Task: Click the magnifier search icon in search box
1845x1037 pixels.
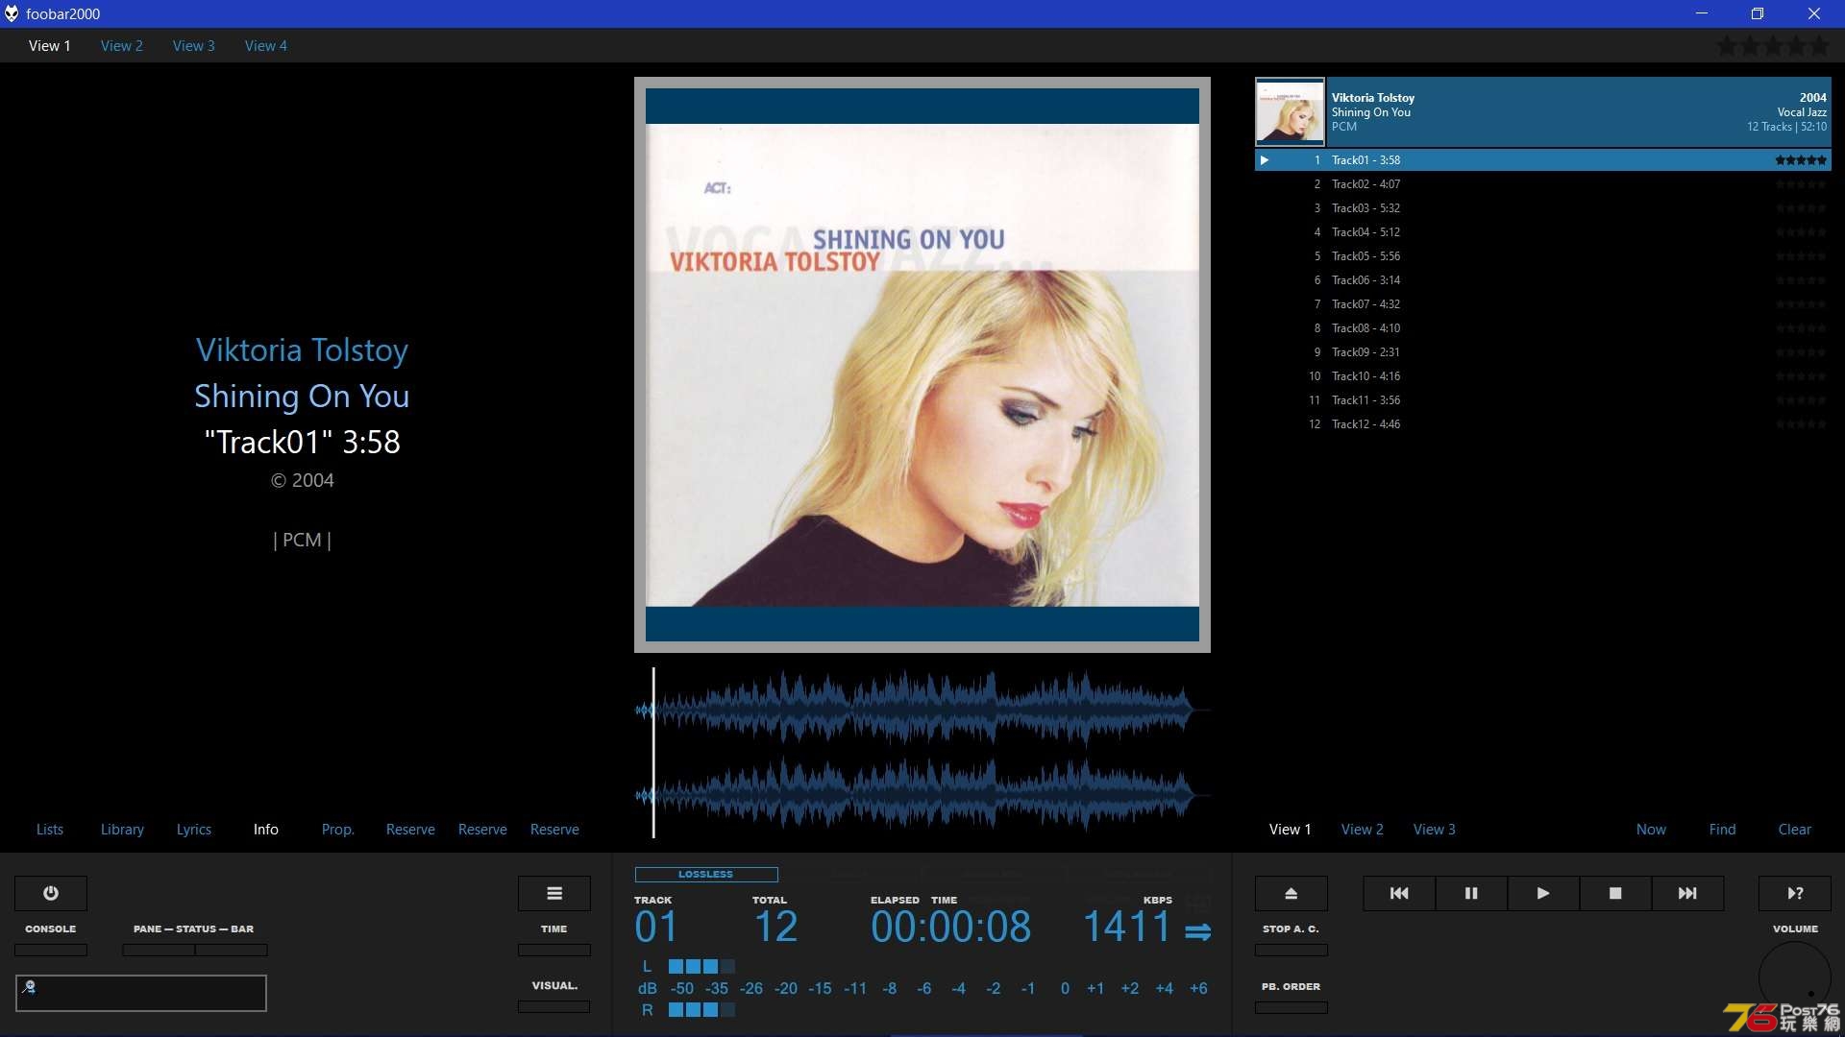Action: [x=29, y=986]
